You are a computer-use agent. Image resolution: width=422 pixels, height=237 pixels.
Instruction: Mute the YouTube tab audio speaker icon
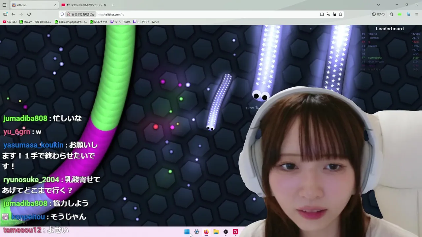[x=68, y=5]
